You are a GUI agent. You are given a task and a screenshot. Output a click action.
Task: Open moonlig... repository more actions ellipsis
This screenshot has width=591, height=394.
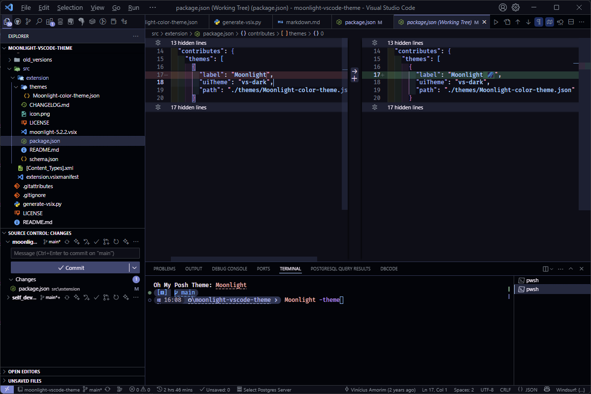click(136, 242)
